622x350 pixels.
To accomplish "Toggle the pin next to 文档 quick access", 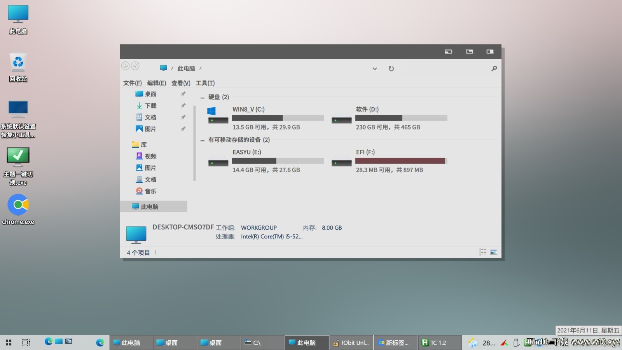I will point(183,117).
